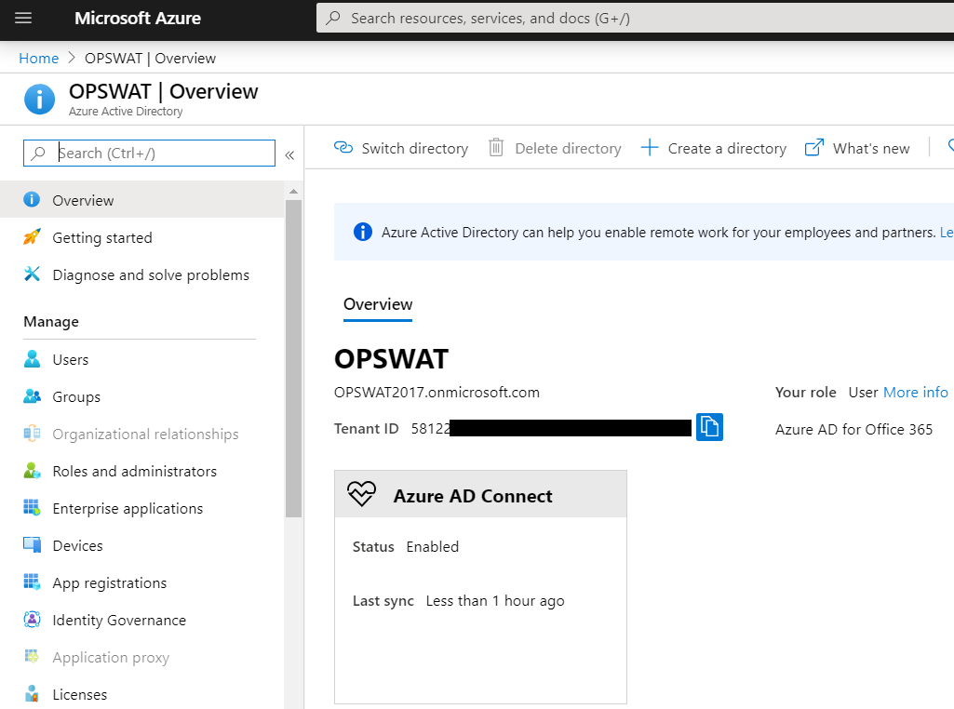The height and width of the screenshot is (709, 954).
Task: Click the Manage section heading
Action: pyautogui.click(x=51, y=322)
